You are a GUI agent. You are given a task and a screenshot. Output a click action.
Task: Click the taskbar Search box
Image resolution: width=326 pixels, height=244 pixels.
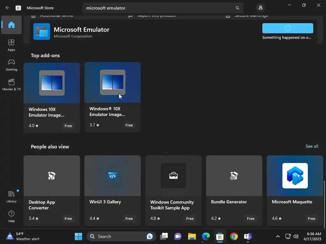coord(121,236)
